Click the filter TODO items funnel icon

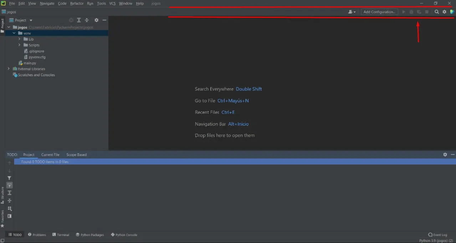tap(10, 178)
